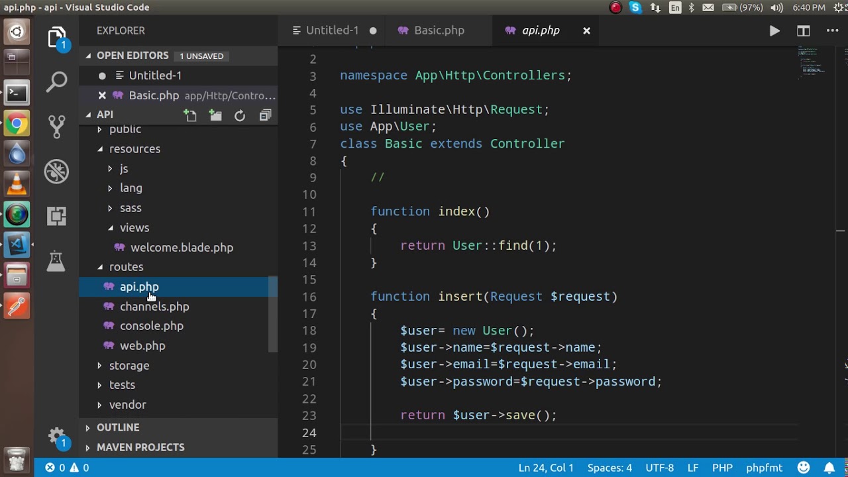Click the Spaces: 4 indentation setting
The width and height of the screenshot is (848, 477).
pos(609,468)
